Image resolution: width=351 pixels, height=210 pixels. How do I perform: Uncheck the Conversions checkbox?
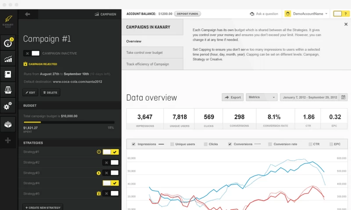click(230, 144)
